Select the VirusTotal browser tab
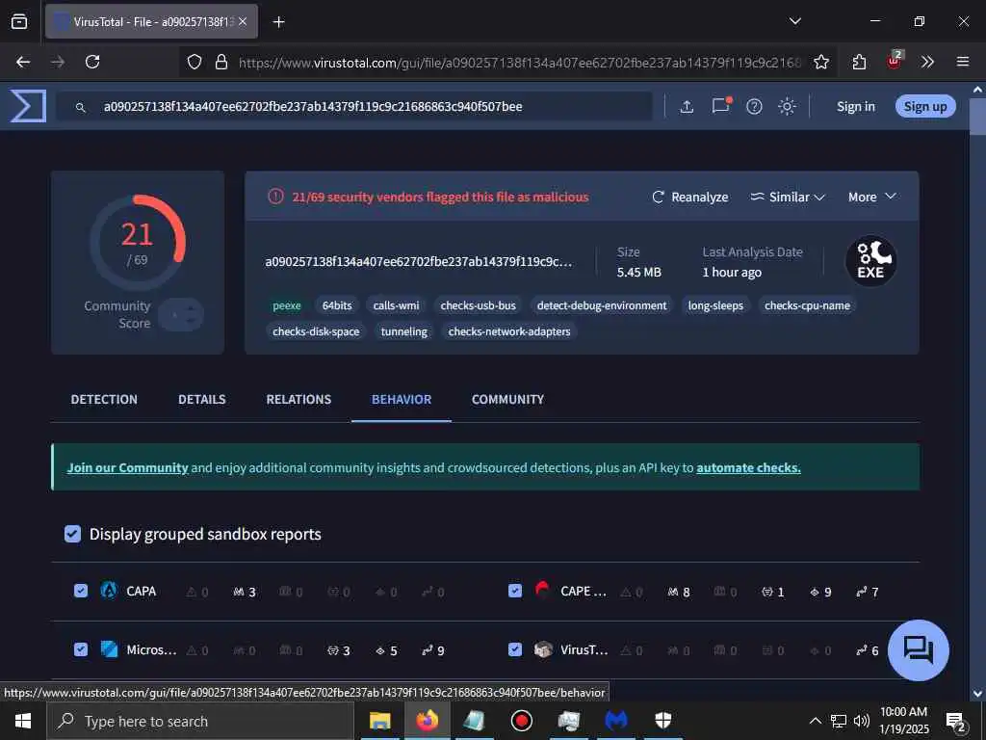 (151, 22)
